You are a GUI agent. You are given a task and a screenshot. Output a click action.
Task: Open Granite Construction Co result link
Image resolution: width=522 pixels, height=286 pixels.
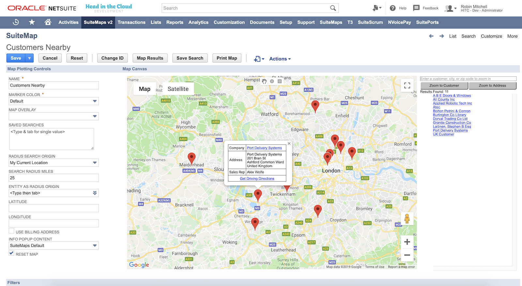pos(452,123)
